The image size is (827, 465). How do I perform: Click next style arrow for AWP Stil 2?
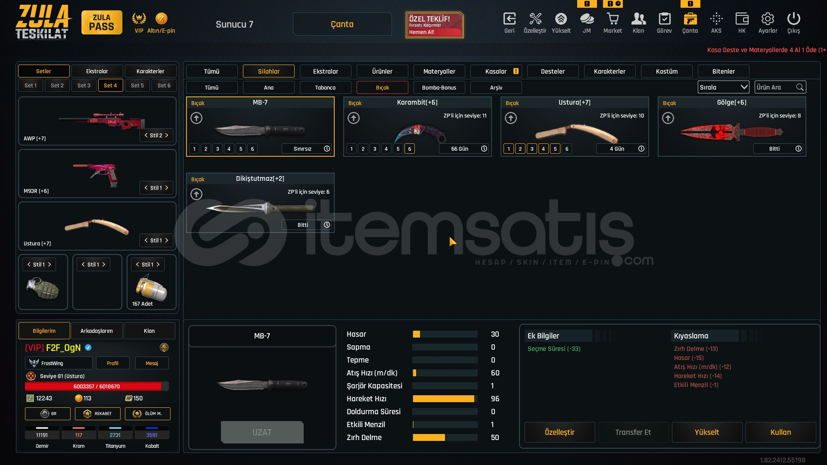167,135
